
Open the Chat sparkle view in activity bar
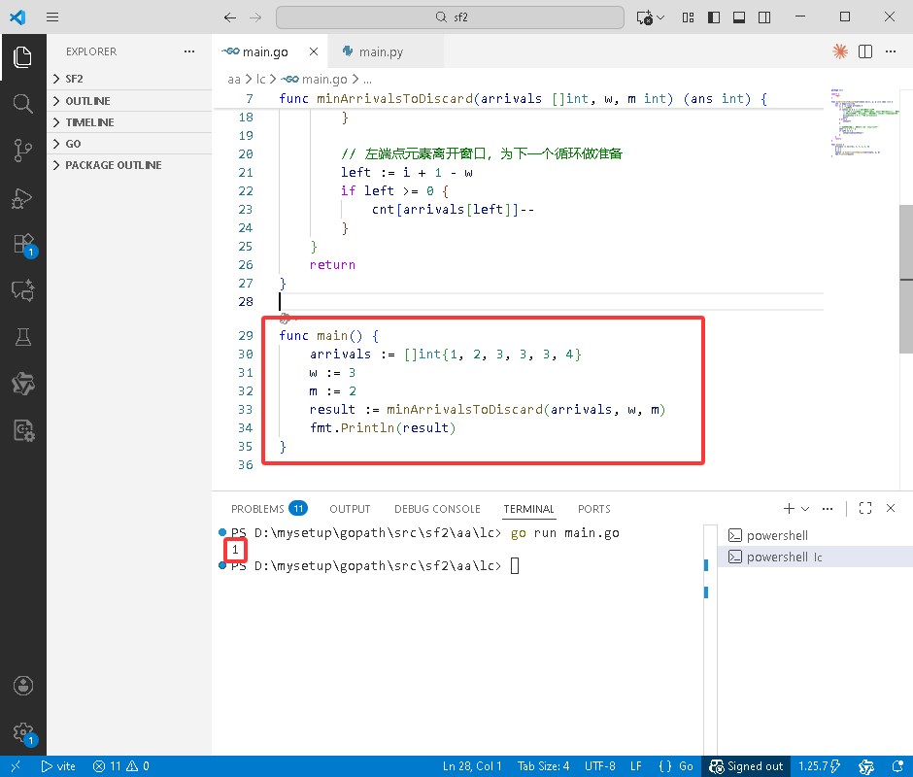point(22,290)
